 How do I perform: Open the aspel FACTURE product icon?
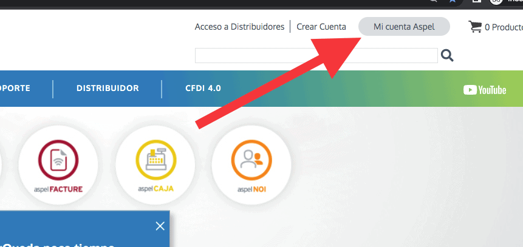(x=58, y=165)
